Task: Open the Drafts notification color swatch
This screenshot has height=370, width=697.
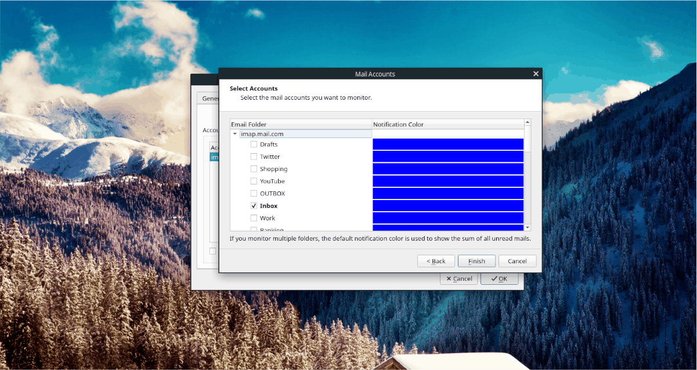Action: tap(447, 144)
